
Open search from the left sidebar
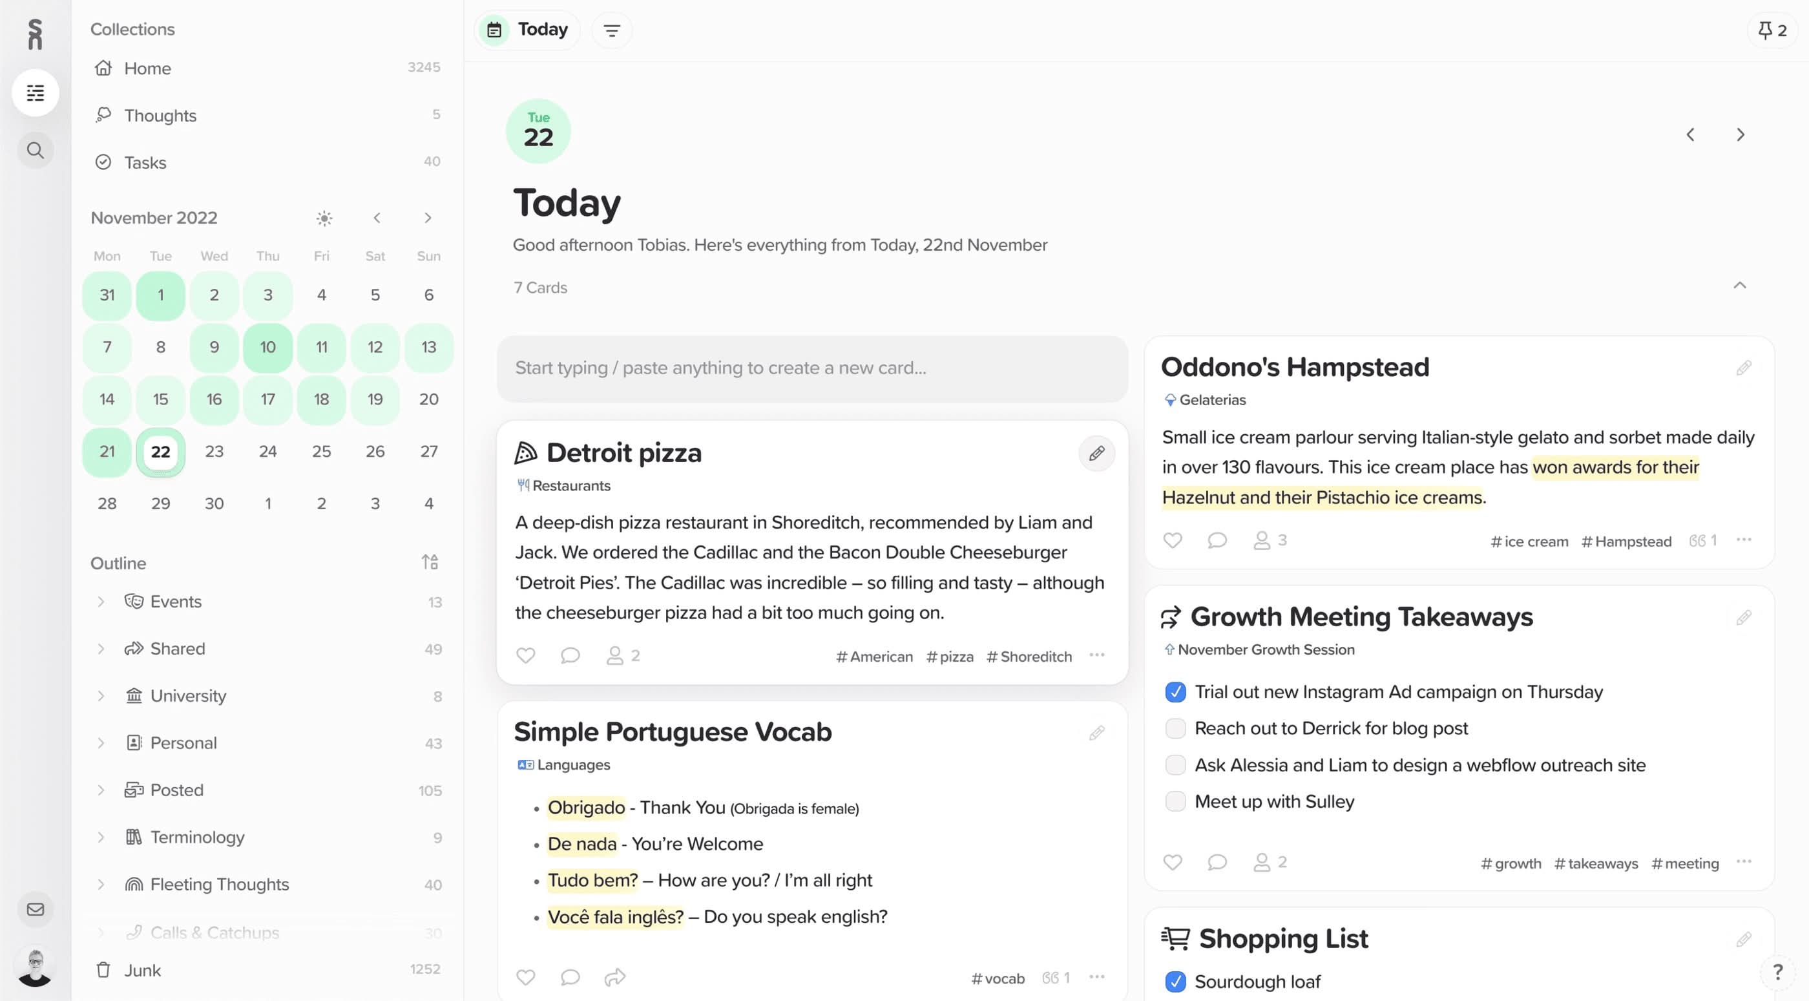pos(35,150)
